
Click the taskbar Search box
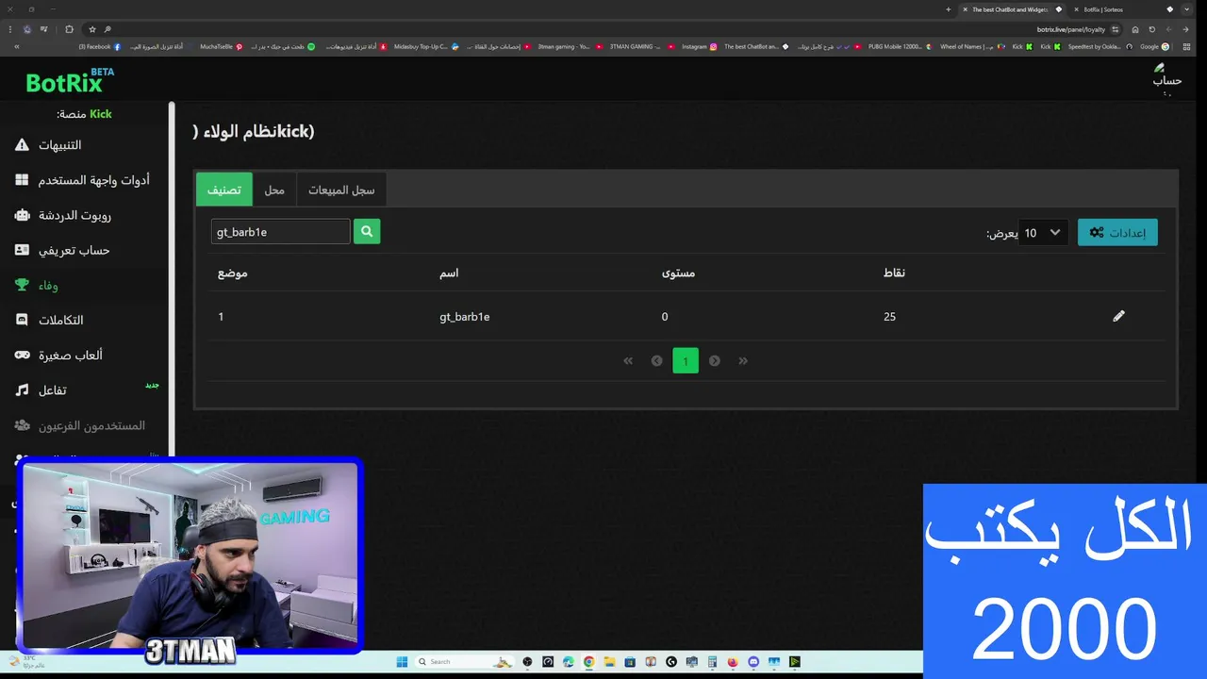[x=464, y=662]
